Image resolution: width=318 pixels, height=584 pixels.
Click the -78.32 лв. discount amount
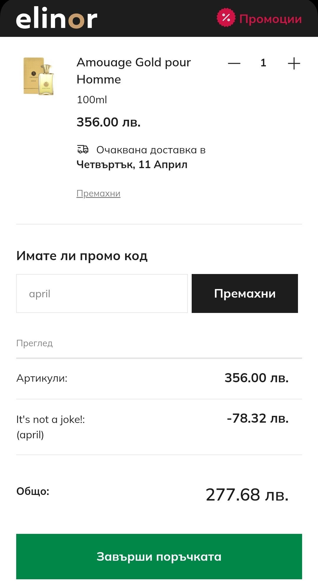258,418
